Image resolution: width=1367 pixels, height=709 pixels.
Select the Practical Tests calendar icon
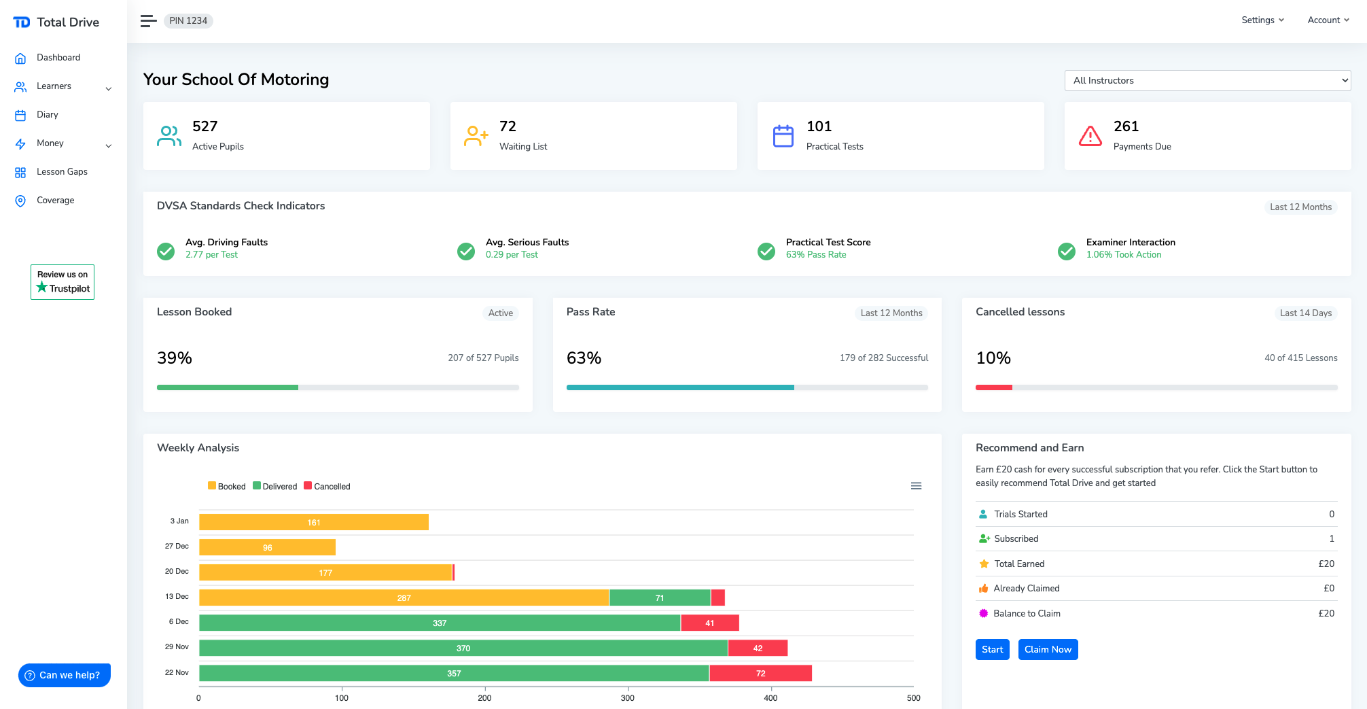pyautogui.click(x=783, y=135)
